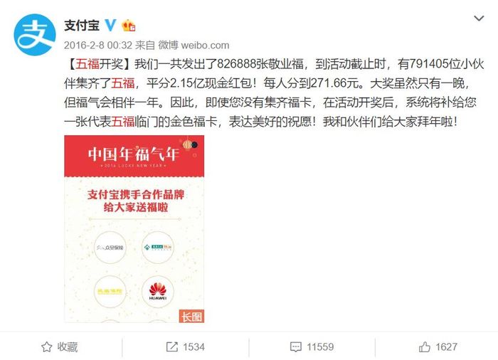Click the Huawei logo in image

click(x=158, y=292)
